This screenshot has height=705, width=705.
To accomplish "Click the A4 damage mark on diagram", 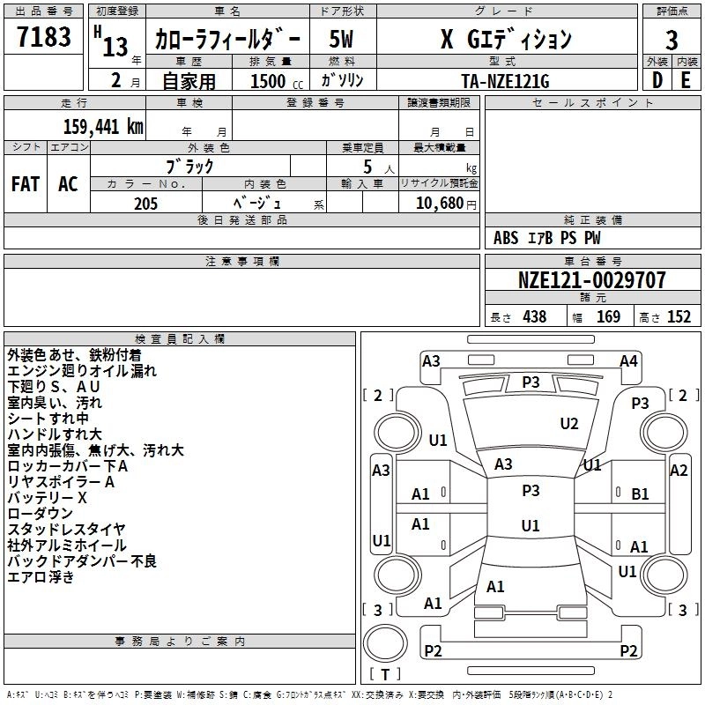I will (628, 360).
